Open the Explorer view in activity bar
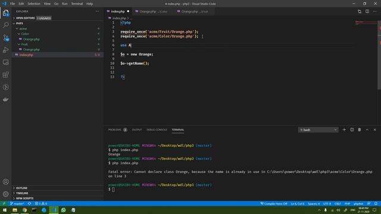 pyautogui.click(x=6, y=12)
